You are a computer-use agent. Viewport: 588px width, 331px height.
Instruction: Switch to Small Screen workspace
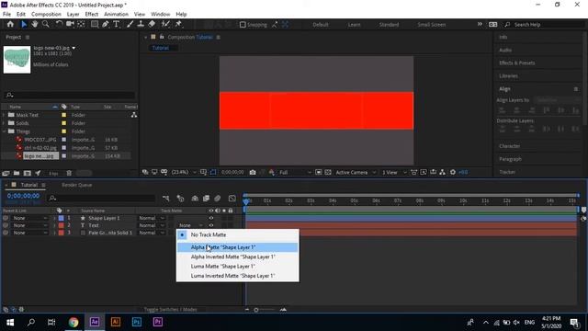tap(432, 25)
